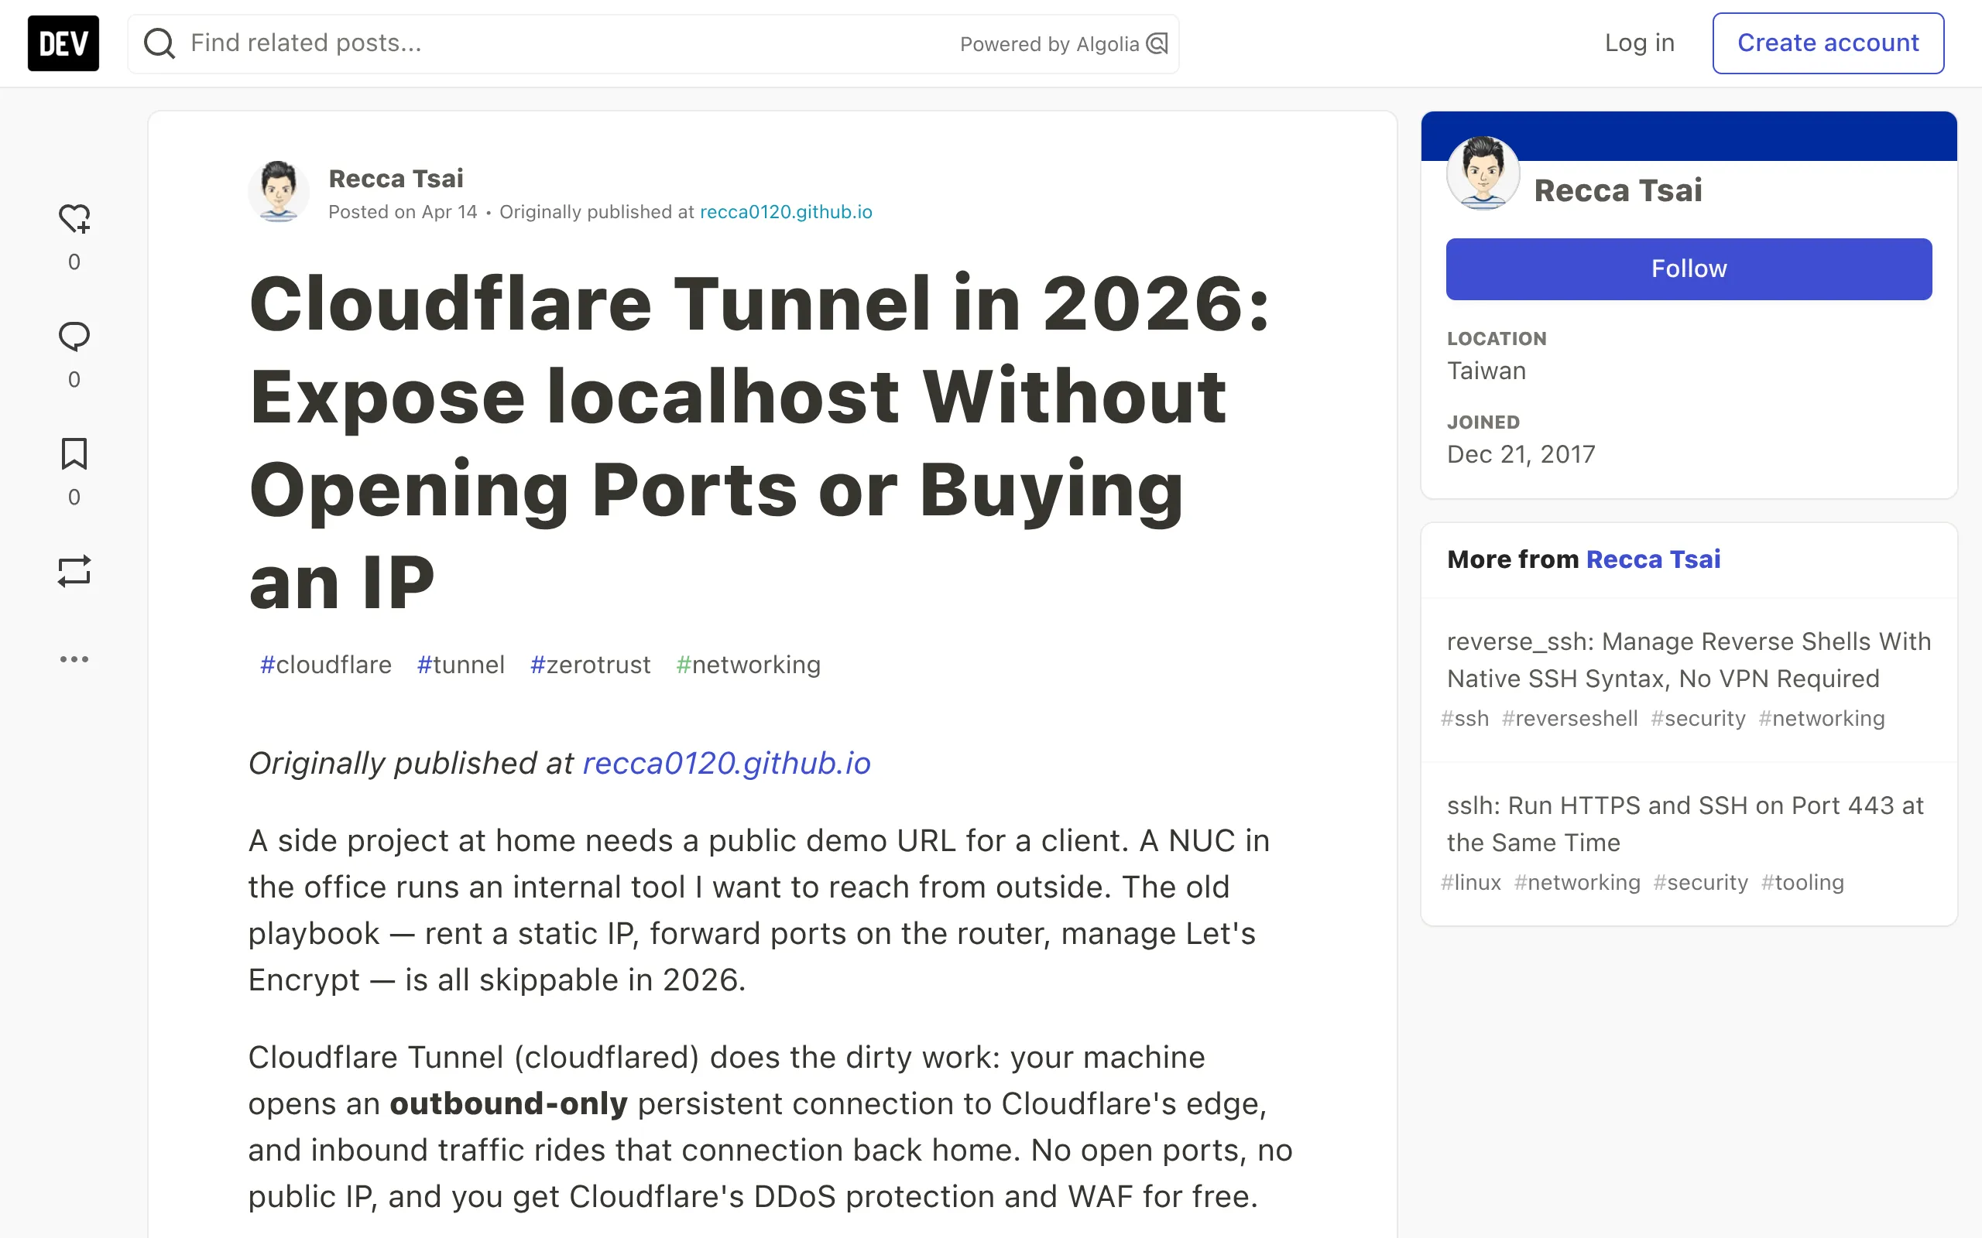Select the #linux tag
The width and height of the screenshot is (1982, 1238).
coord(1471,883)
